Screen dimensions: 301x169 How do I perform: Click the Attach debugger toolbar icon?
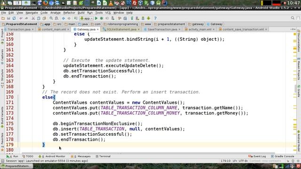point(113,18)
